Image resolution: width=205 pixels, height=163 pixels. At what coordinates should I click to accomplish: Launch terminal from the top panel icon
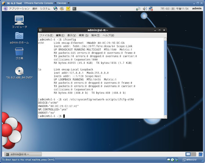tap(74, 9)
